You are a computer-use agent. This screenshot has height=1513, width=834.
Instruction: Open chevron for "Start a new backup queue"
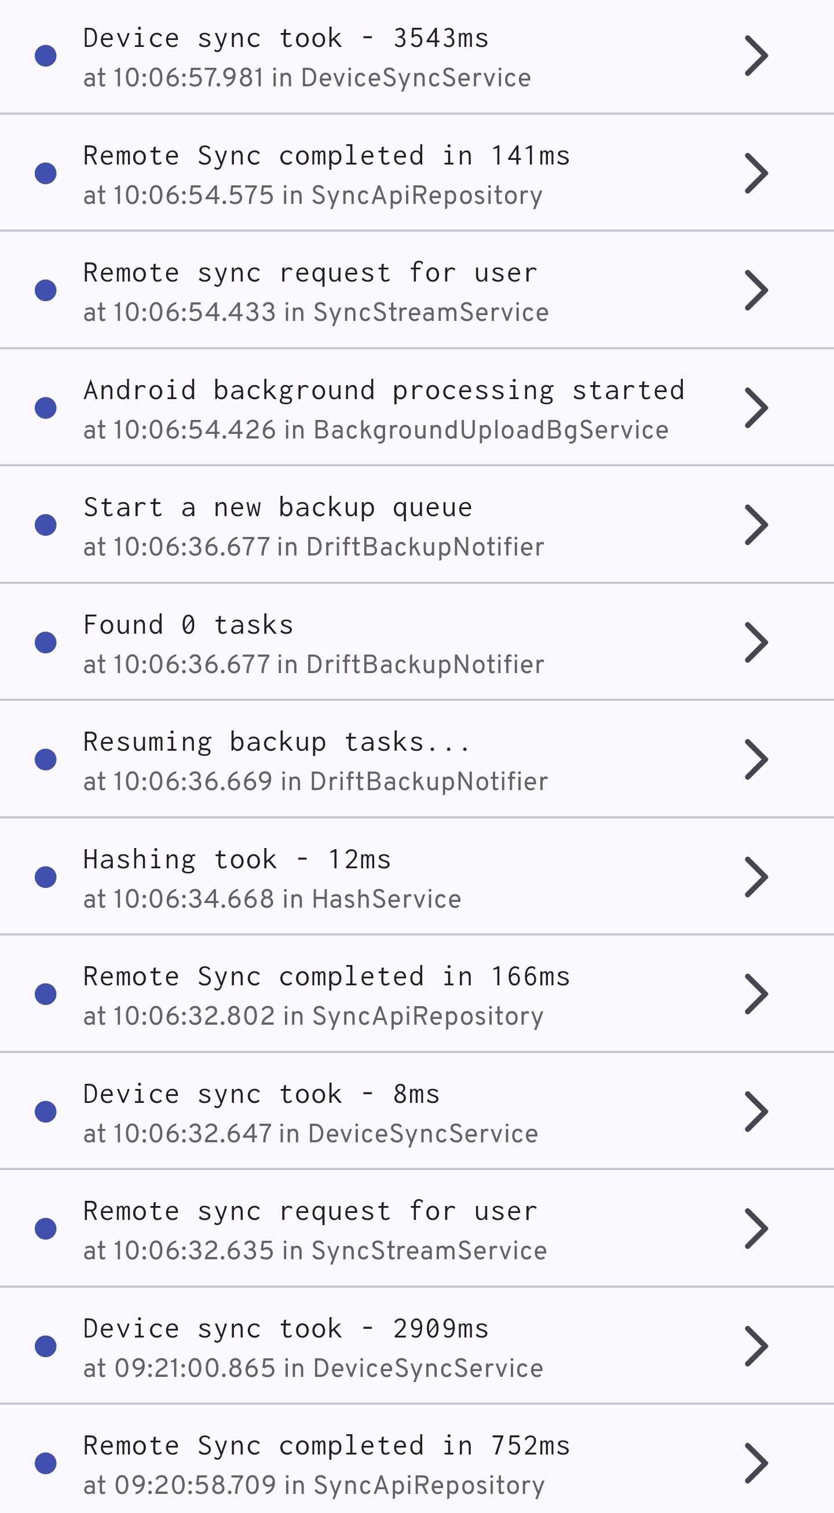click(756, 524)
